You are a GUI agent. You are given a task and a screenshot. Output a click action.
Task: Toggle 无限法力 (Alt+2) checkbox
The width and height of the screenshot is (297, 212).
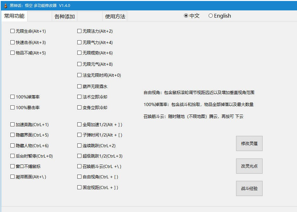click(x=80, y=31)
